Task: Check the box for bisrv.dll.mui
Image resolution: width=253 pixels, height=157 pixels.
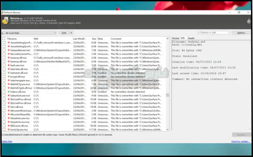Action: tap(4, 107)
